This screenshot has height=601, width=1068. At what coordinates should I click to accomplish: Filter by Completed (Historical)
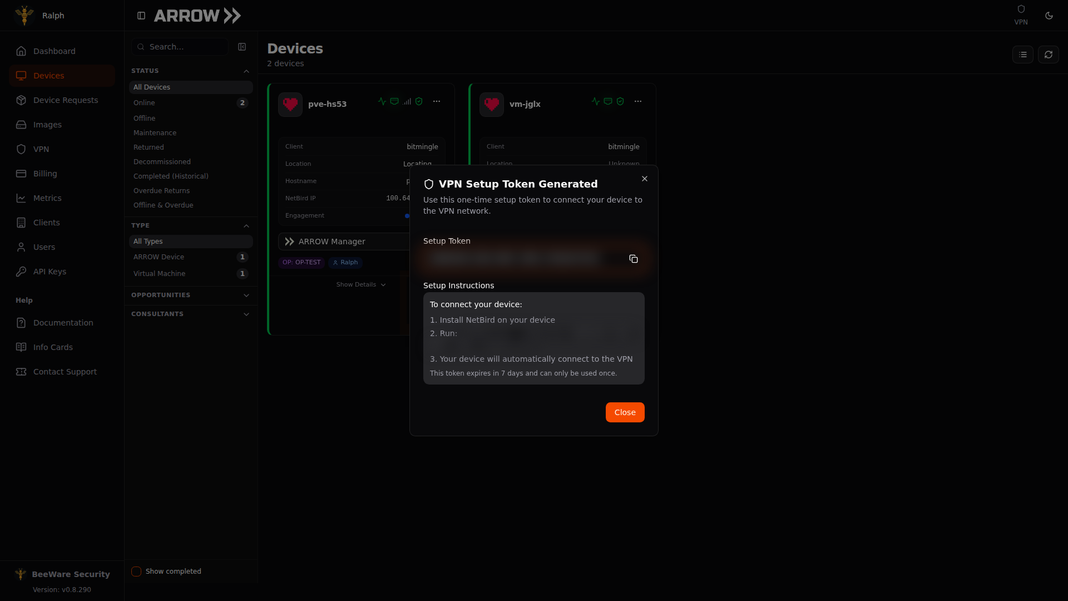[191, 176]
